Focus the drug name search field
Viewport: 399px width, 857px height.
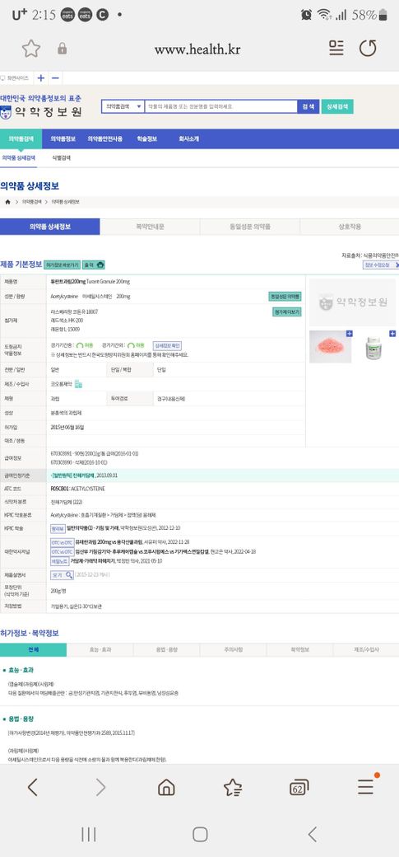(x=220, y=106)
